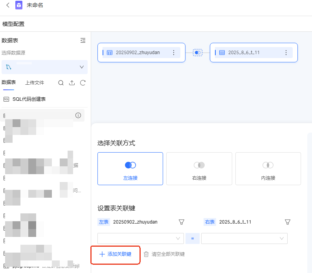Click 清空全部关联键 button
Viewport: 312px width, 273px height.
[x=164, y=254]
